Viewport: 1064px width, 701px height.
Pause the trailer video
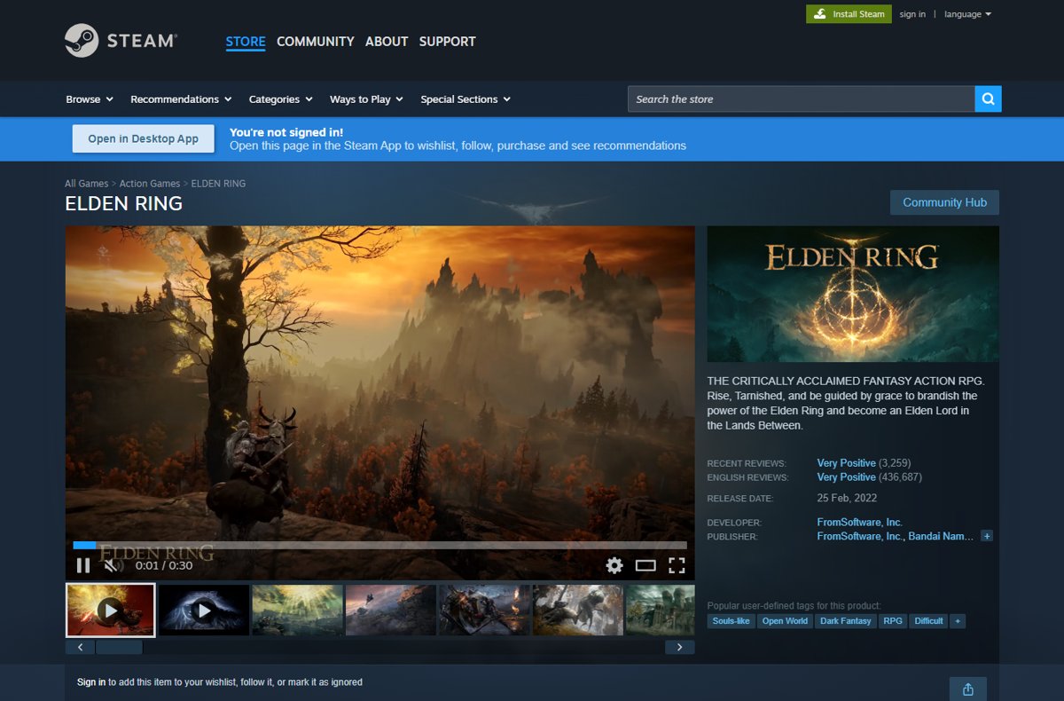click(83, 565)
